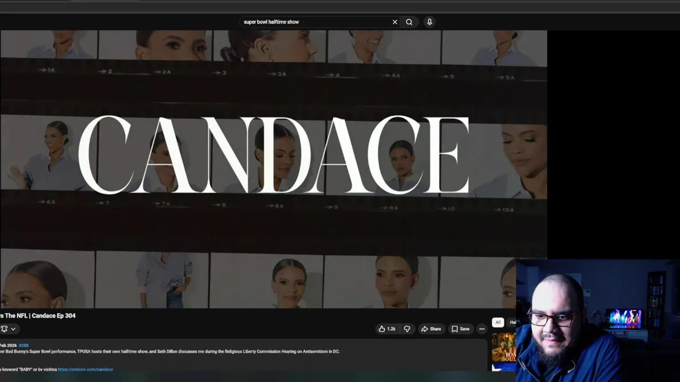Select the 'All' filter chip

click(498, 322)
